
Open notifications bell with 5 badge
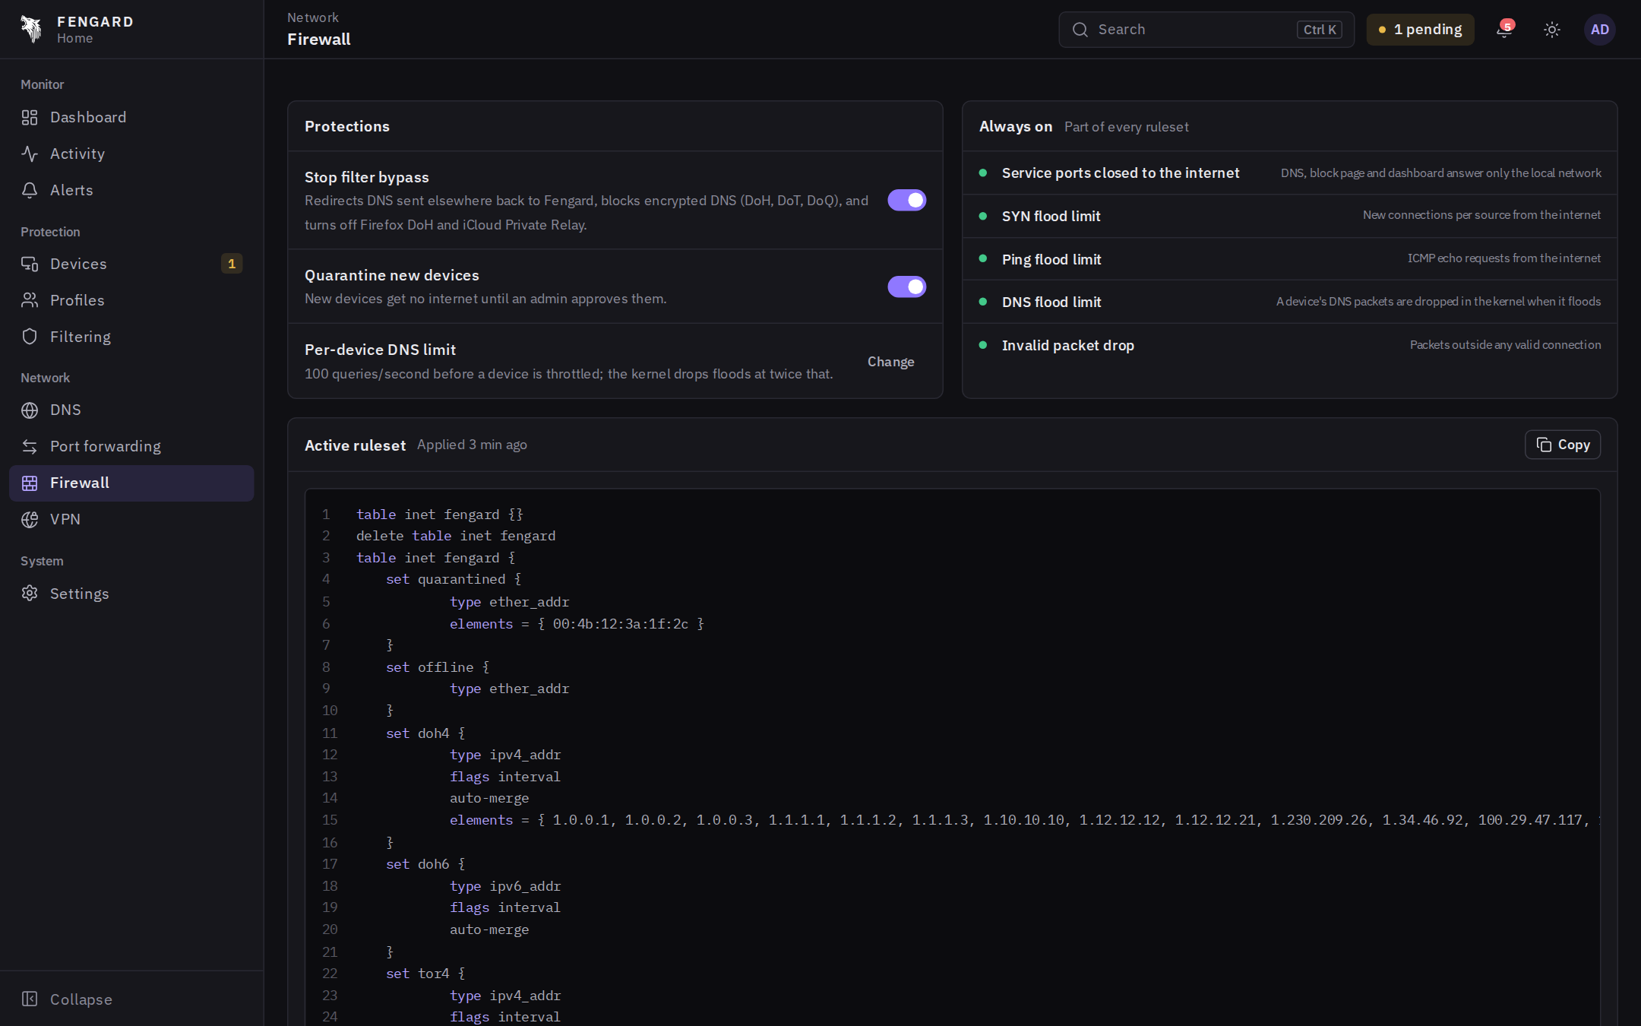click(x=1503, y=29)
